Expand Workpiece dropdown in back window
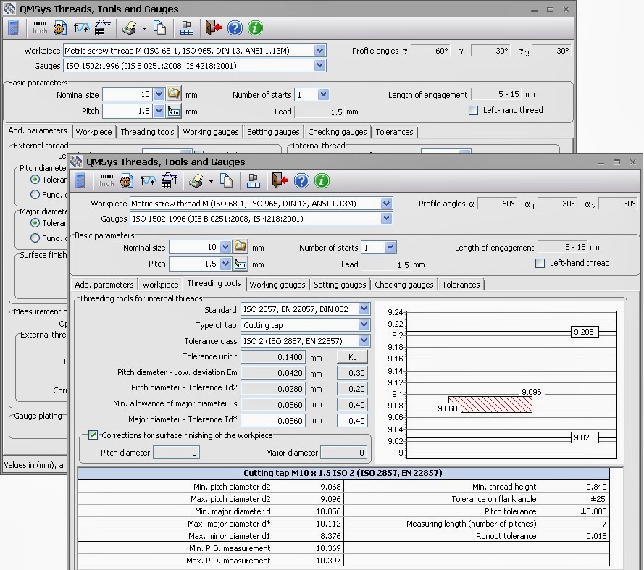This screenshot has height=570, width=644. [319, 51]
